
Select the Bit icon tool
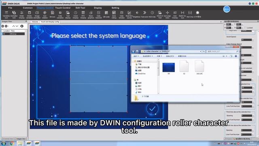click(x=52, y=14)
